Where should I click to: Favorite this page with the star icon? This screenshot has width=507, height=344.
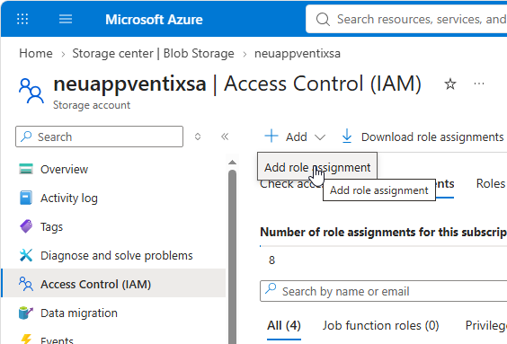click(450, 84)
